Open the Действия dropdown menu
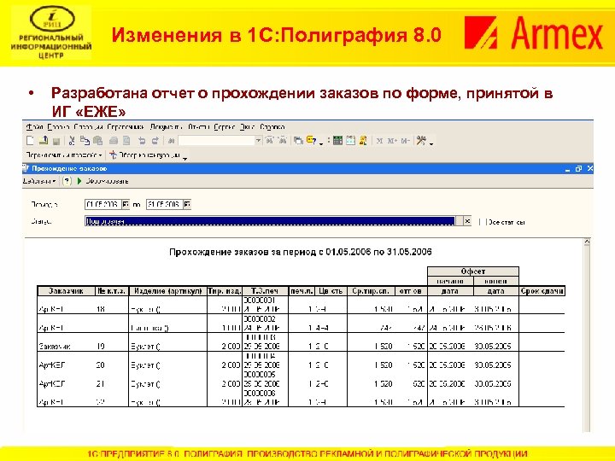615x461 pixels. (38, 181)
